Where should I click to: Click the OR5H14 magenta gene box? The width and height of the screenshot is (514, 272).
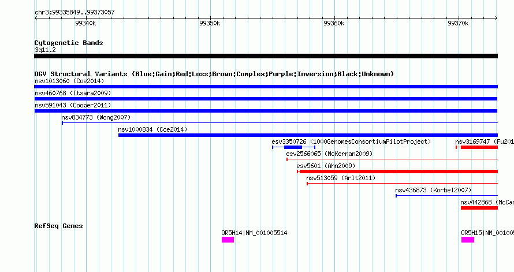tap(228, 240)
